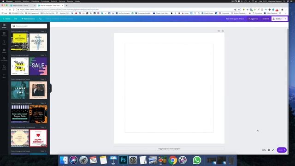The height and width of the screenshot is (166, 295).
Task: Open the zoom percentage control
Action: 264,150
